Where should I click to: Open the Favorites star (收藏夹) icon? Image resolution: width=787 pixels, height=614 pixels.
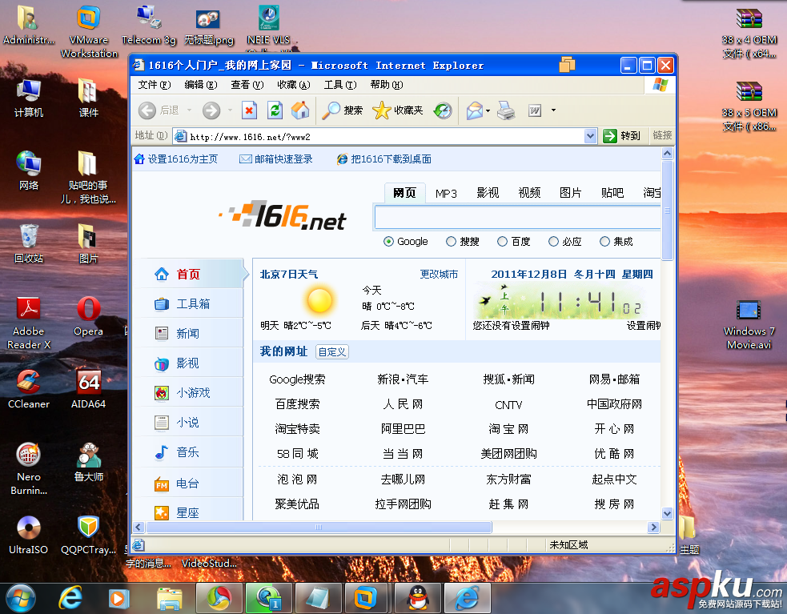pyautogui.click(x=381, y=110)
